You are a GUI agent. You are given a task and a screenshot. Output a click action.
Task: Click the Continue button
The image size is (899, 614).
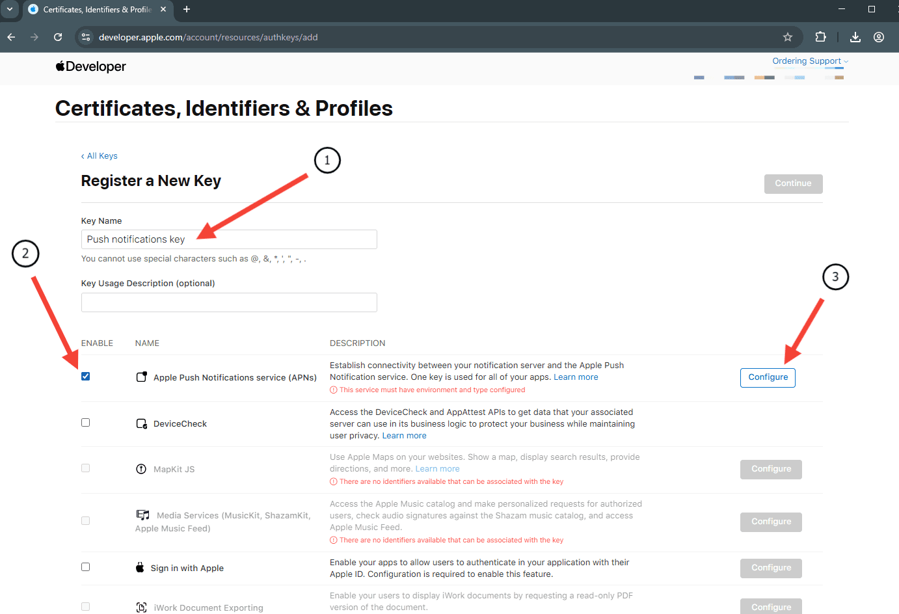pos(793,183)
